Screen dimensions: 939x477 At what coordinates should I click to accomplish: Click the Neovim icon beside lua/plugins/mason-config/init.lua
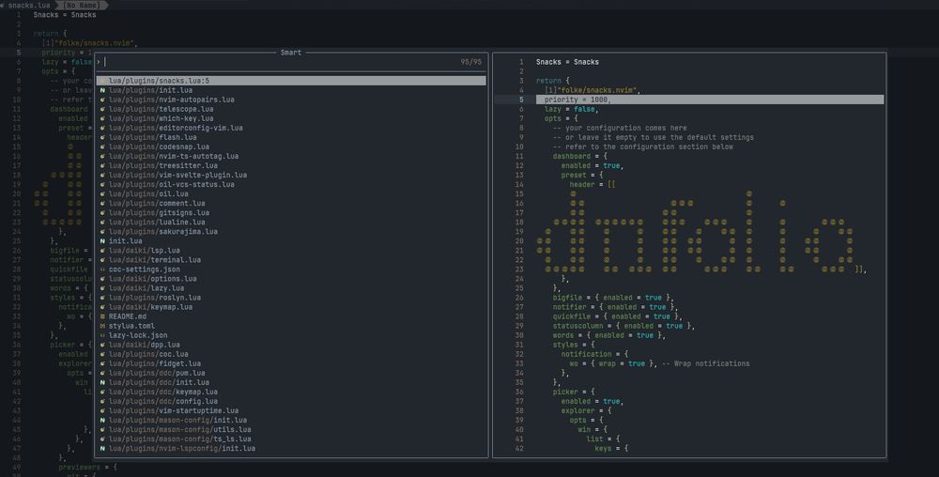pos(102,420)
